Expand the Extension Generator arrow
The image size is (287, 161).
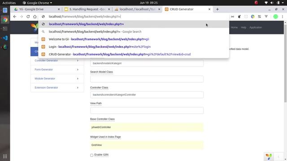click(x=78, y=88)
